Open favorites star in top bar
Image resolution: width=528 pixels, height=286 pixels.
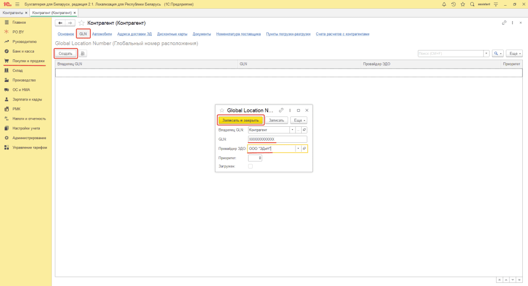(463, 4)
